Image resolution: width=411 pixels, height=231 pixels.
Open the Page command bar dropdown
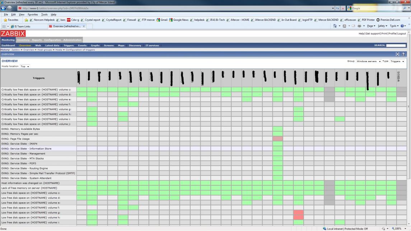click(x=371, y=26)
